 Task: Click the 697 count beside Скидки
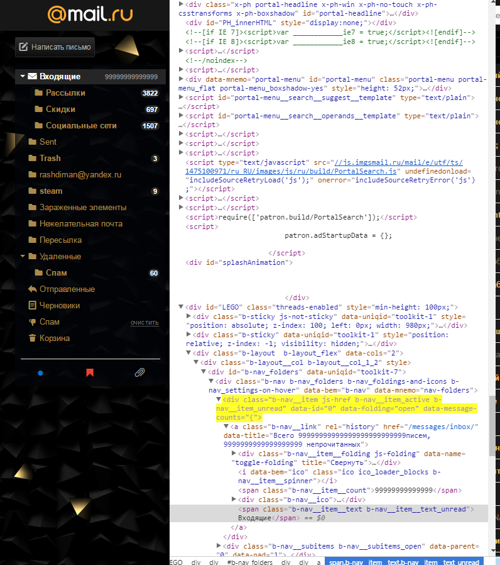coord(152,109)
